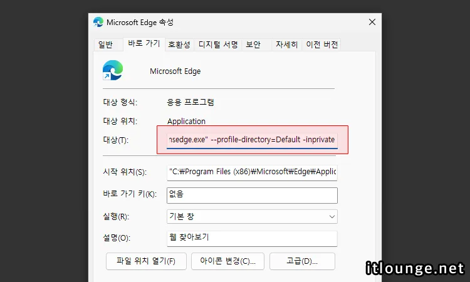Click the 설명(O) field with 웹 찾아보기

pos(252,238)
